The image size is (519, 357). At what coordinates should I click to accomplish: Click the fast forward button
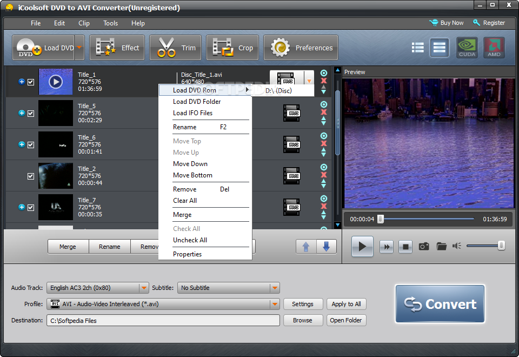click(386, 247)
